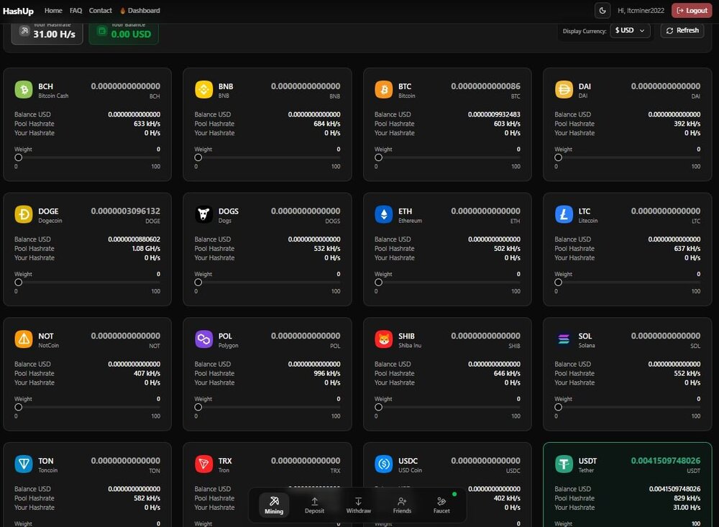Click the BTC Balance USD value 0.0000009932483
This screenshot has width=719, height=527.
coord(495,114)
